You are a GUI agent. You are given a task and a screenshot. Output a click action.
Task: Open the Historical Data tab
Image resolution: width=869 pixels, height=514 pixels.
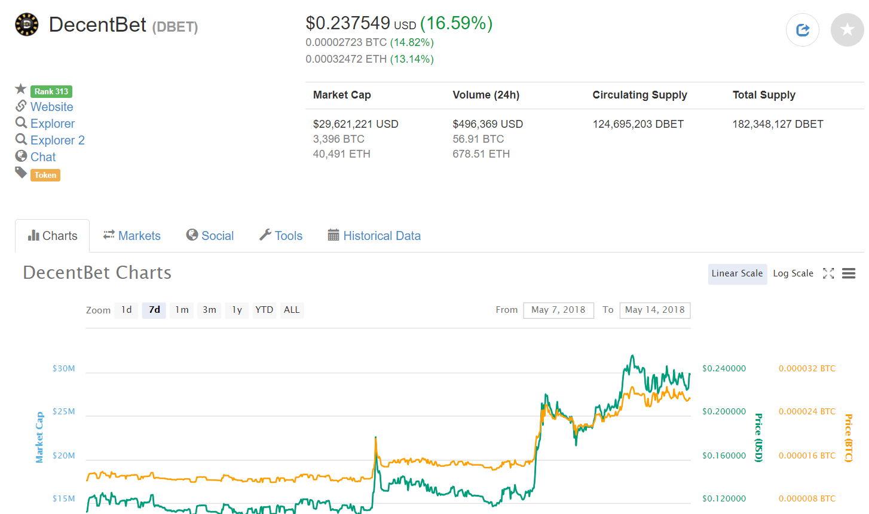374,235
